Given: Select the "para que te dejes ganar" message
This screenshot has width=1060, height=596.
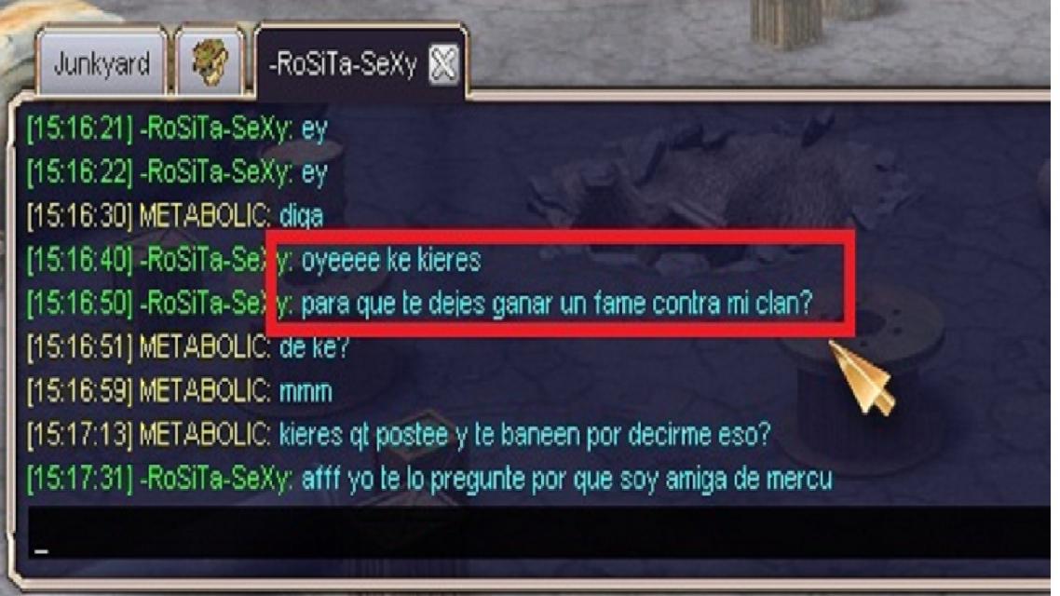Looking at the screenshot, I should point(556,305).
